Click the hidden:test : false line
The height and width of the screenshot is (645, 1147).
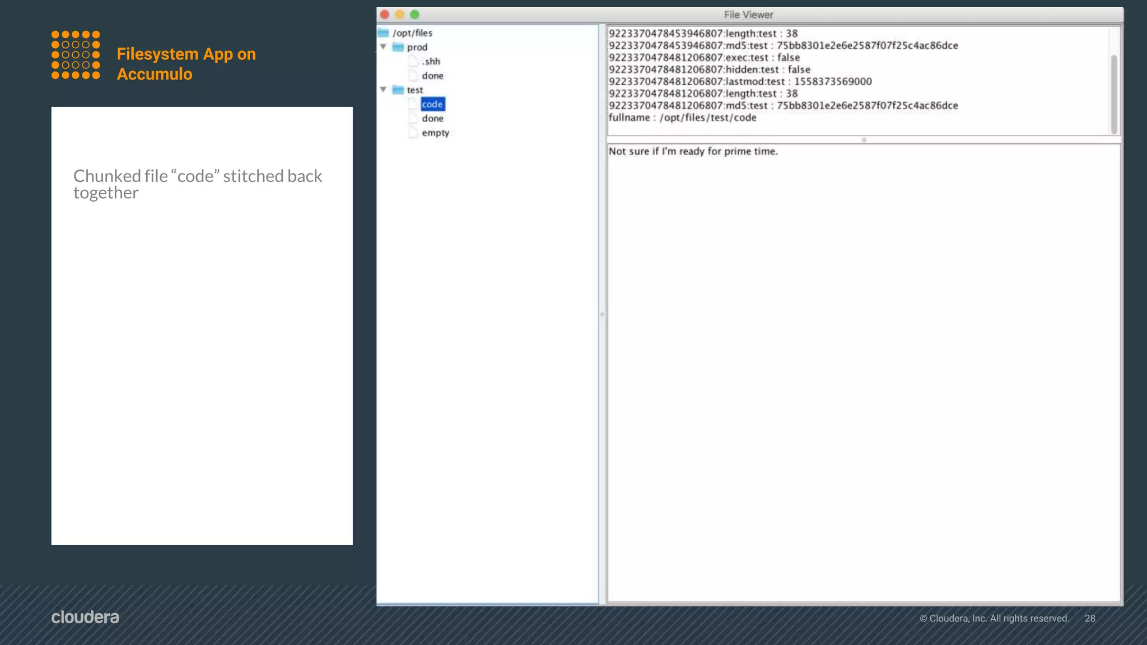click(x=710, y=69)
